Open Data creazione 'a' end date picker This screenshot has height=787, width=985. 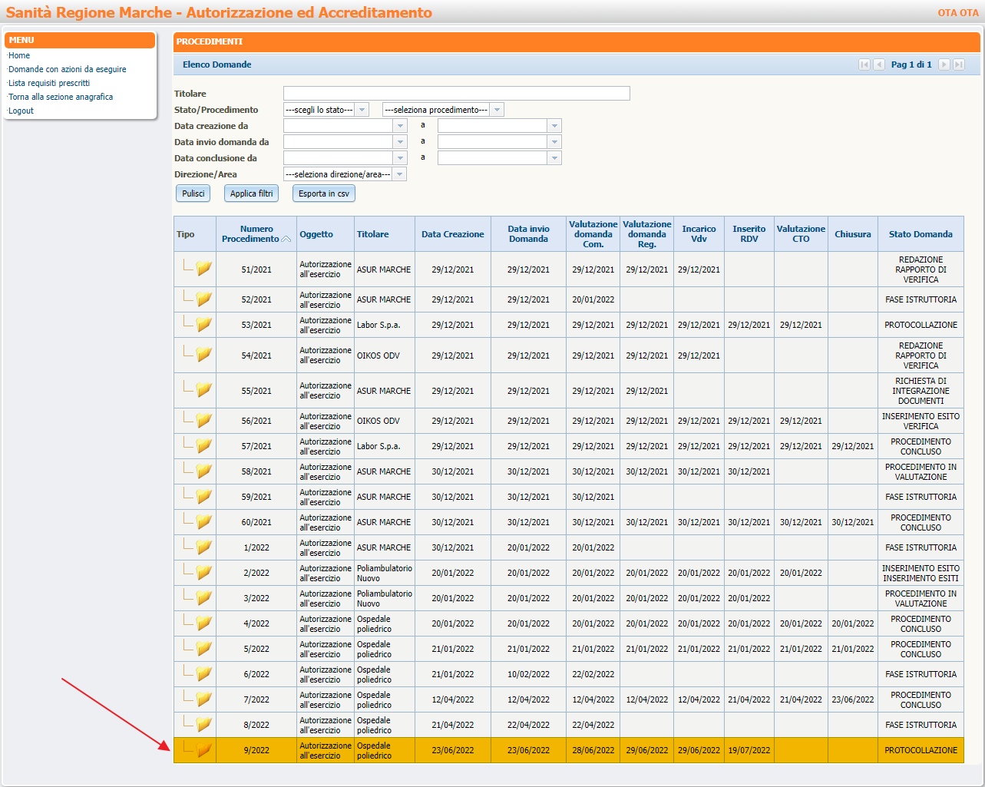pyautogui.click(x=554, y=126)
